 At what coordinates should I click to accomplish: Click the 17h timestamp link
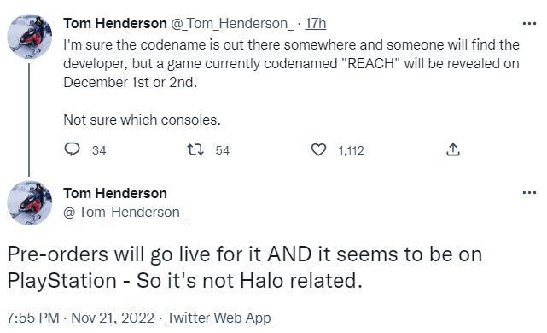(316, 24)
